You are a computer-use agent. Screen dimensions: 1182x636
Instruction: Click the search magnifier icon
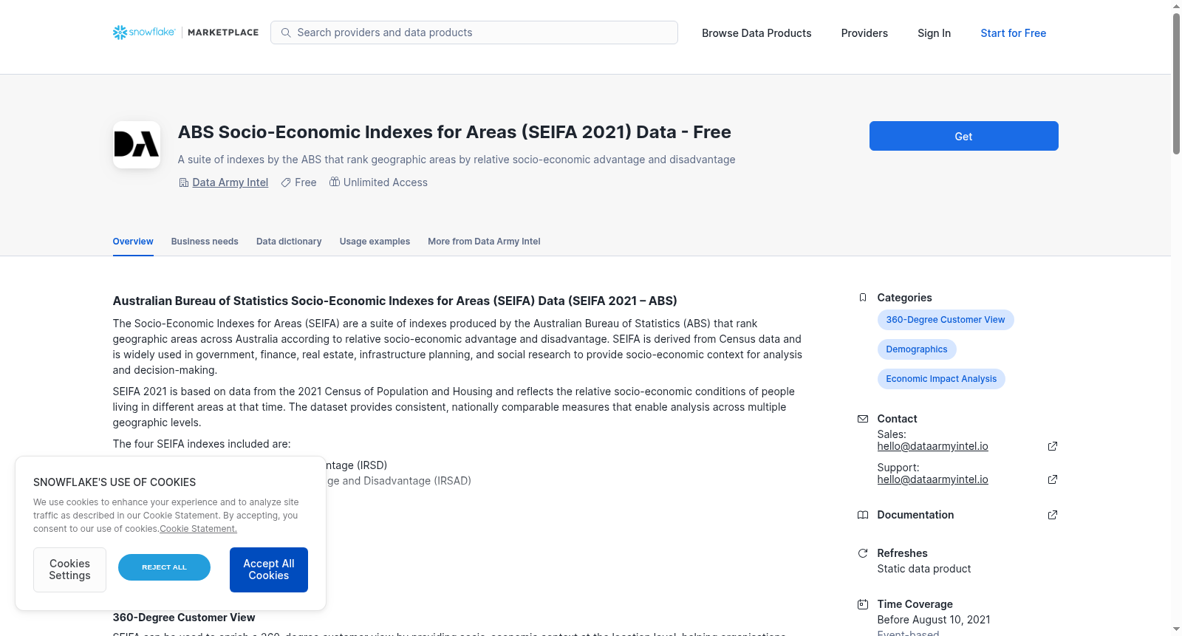[x=286, y=33]
